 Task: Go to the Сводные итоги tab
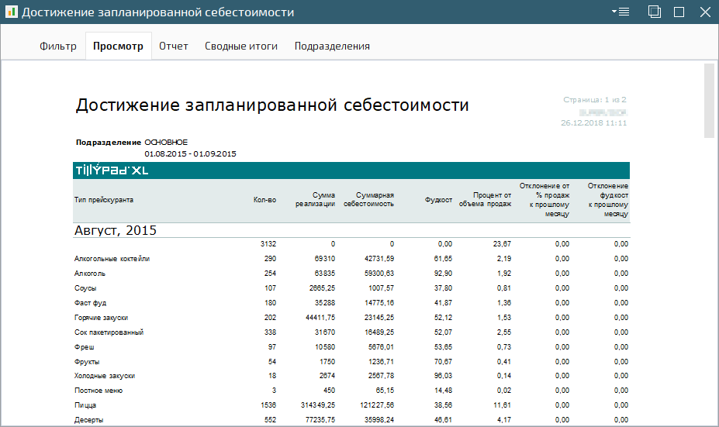click(241, 46)
